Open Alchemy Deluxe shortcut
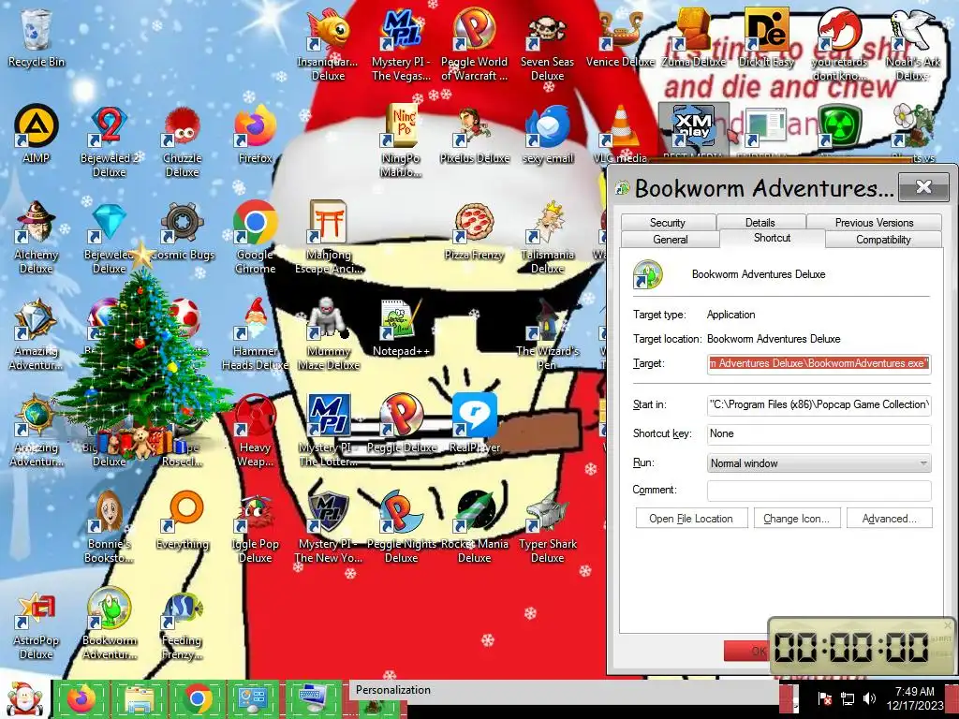Viewport: 959px width, 719px height. click(37, 237)
